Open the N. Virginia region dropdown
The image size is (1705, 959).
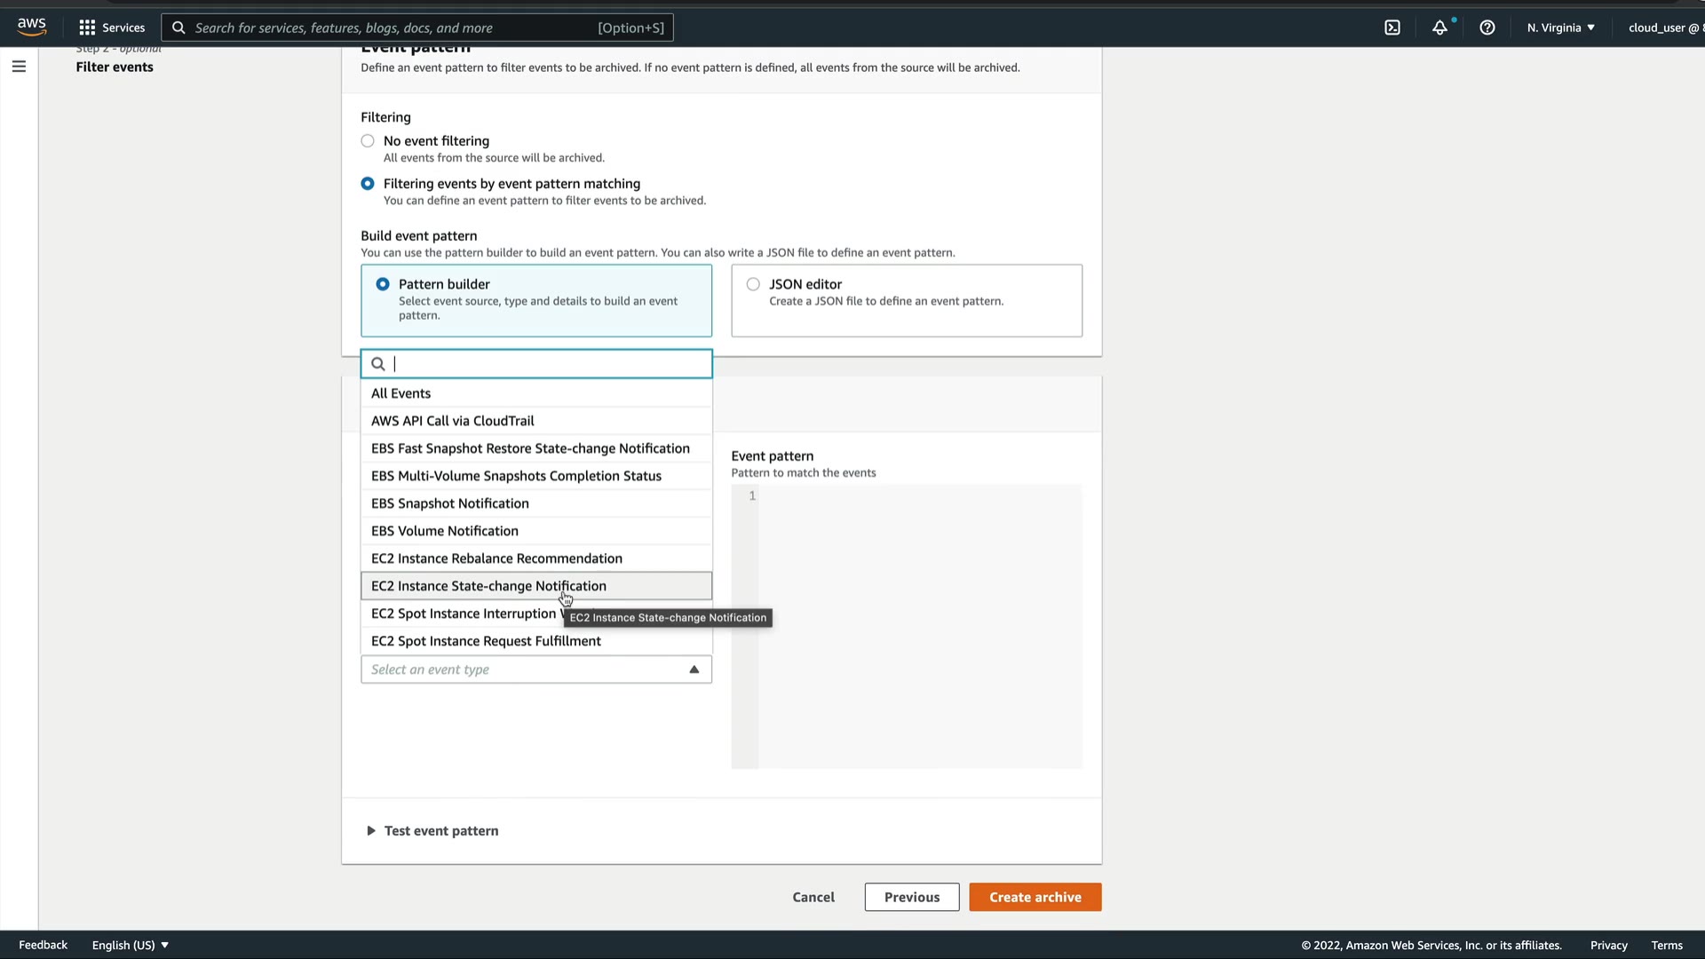click(x=1560, y=28)
